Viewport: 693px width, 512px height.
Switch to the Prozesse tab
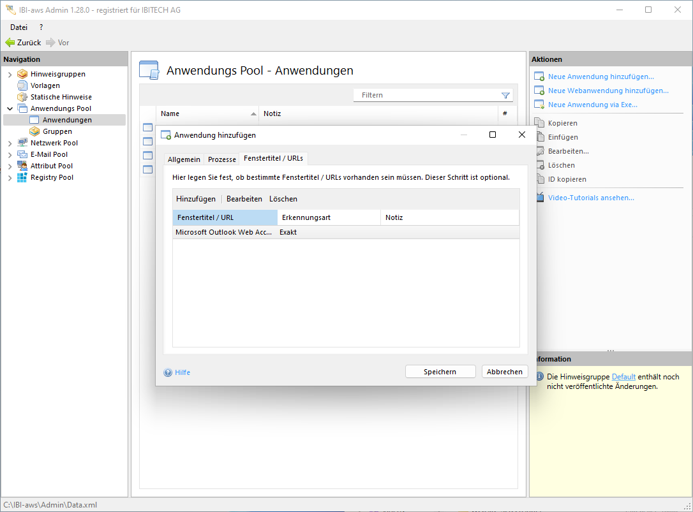click(222, 159)
